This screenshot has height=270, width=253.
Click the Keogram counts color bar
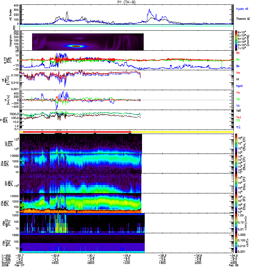pos(236,40)
